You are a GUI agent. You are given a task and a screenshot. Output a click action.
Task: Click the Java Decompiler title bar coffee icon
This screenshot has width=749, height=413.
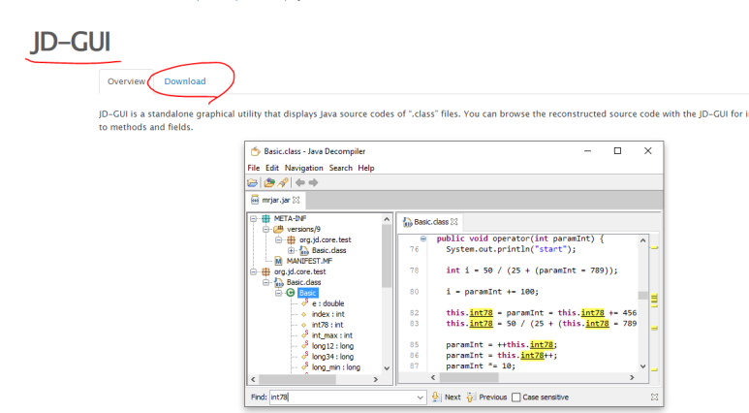[x=256, y=151]
